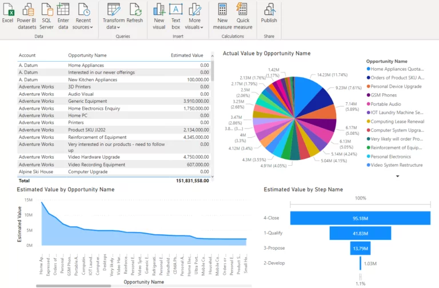Select the Product SKU JJ202 row
Image resolution: width=439 pixels, height=288 pixels.
coord(114,130)
